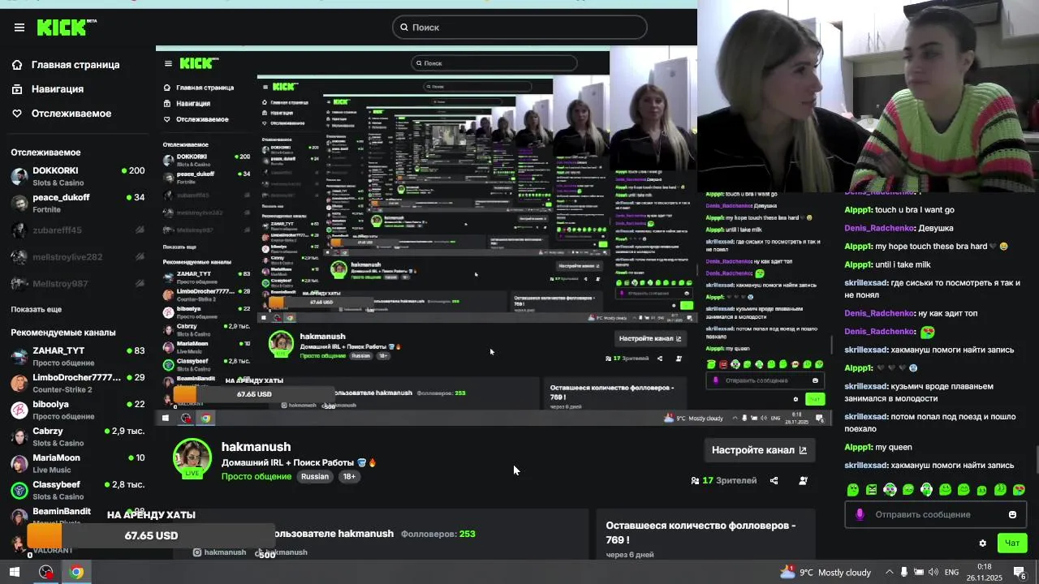The width and height of the screenshot is (1039, 584).
Task: Click chat username Denis_Radchenko before Девушка
Action: click(x=880, y=228)
